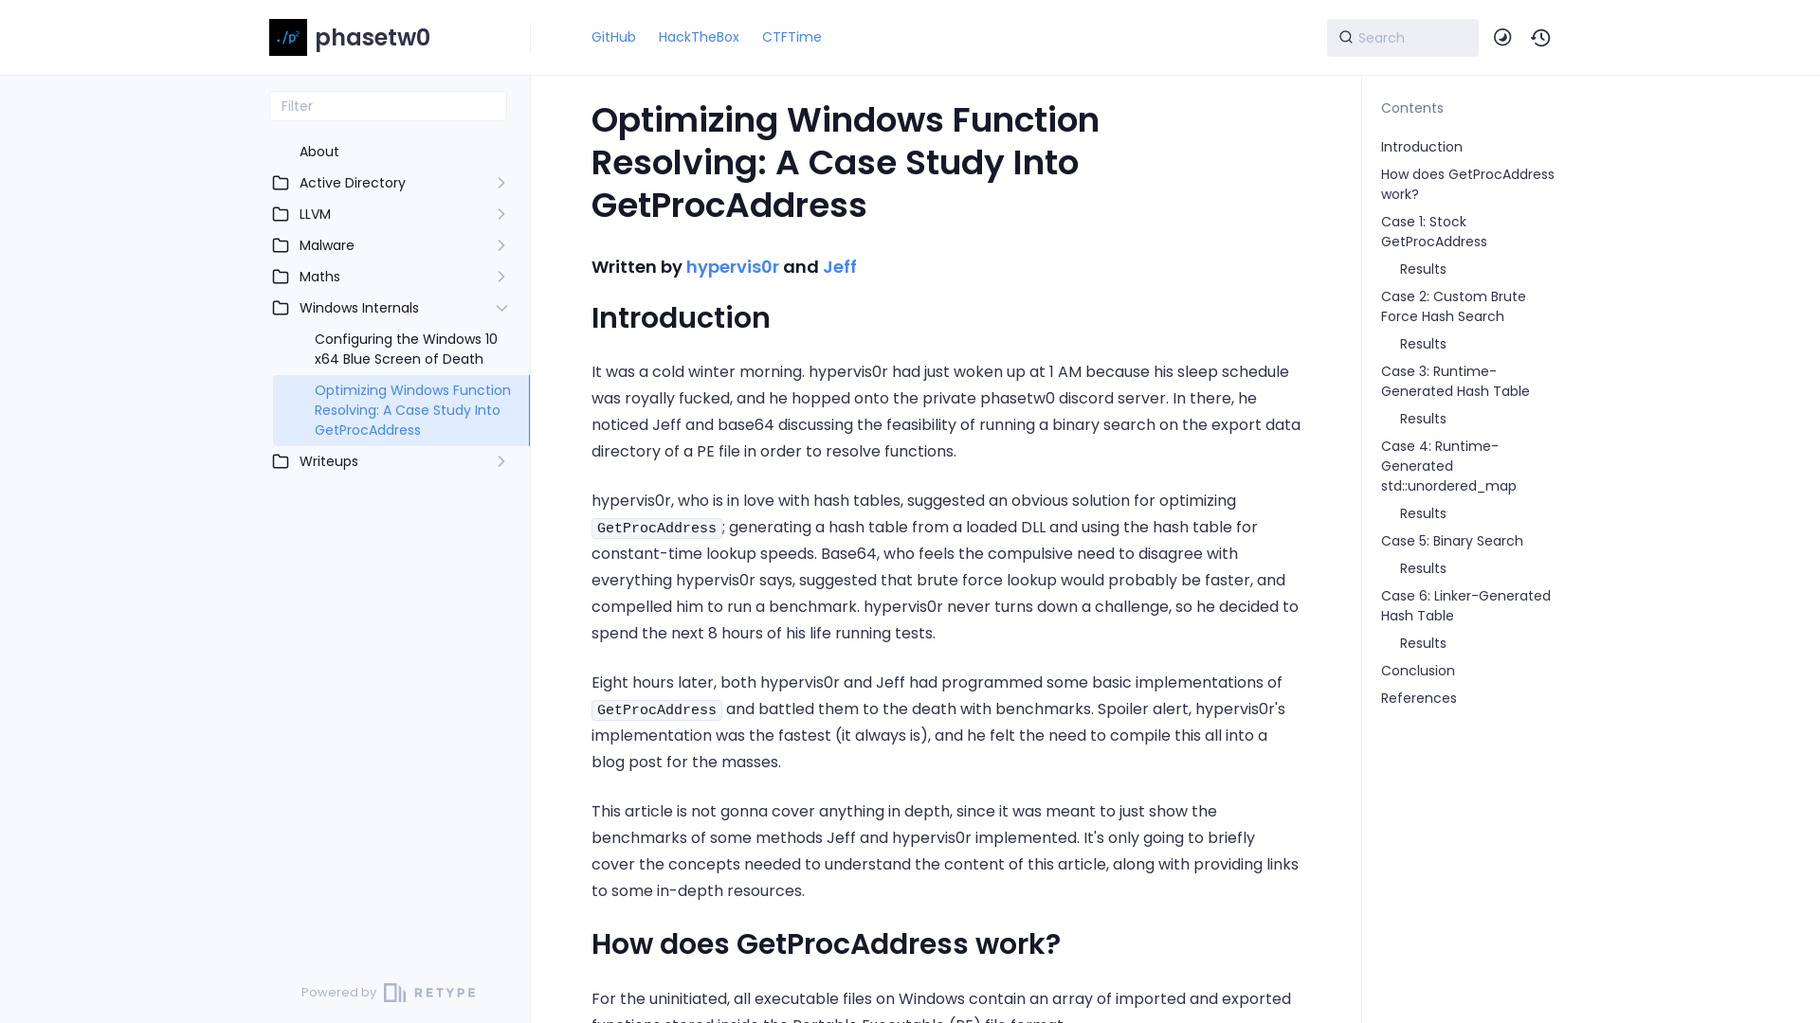Click the LLVM folder icon

(281, 214)
